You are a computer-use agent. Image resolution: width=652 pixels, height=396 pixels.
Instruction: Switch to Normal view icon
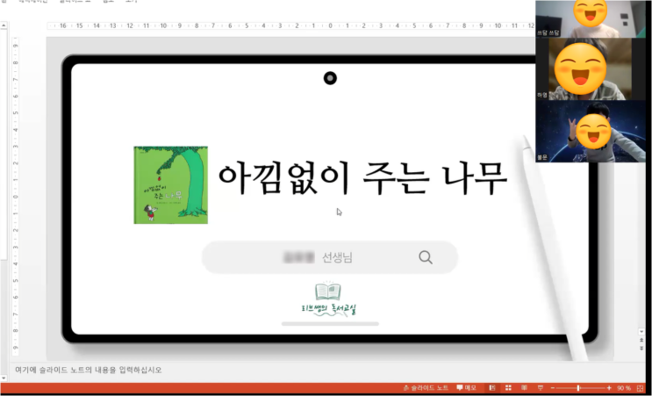point(492,388)
